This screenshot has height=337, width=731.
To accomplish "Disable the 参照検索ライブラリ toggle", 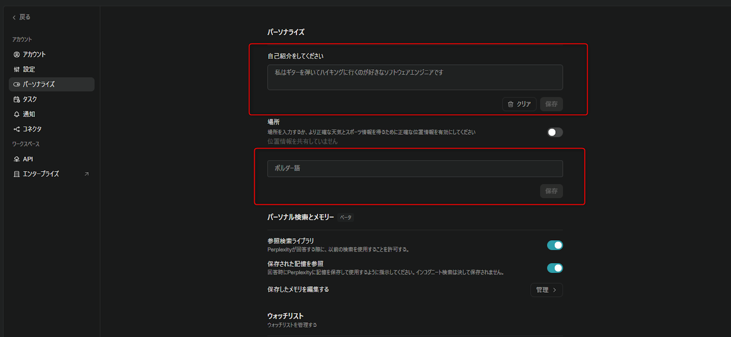I will (x=555, y=245).
